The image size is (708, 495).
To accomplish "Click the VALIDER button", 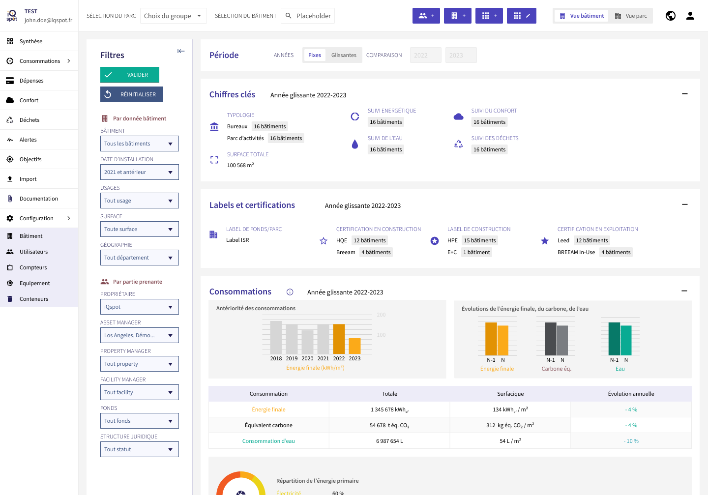I will tap(130, 75).
